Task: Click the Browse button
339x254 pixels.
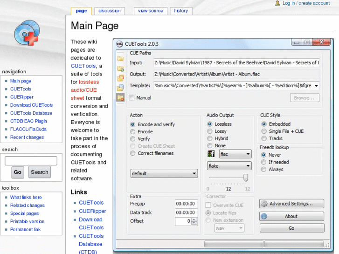Action: pyautogui.click(x=304, y=98)
